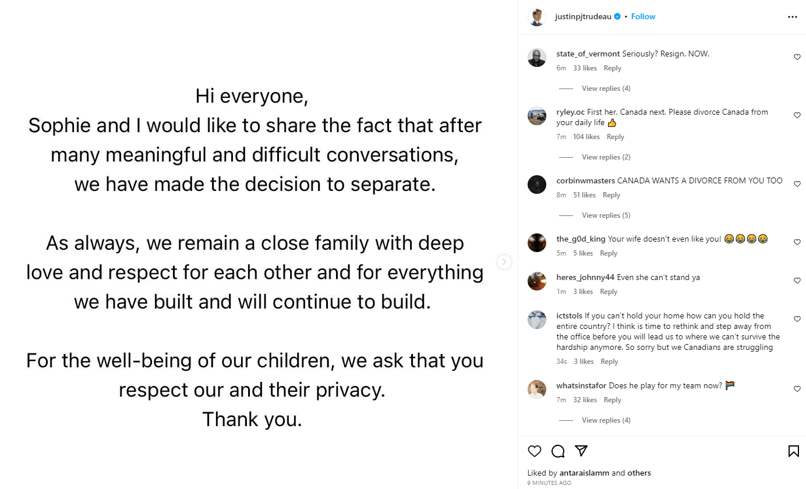Click justinpjtrudeau profile avatar
Image resolution: width=806 pixels, height=489 pixels.
coord(536,17)
